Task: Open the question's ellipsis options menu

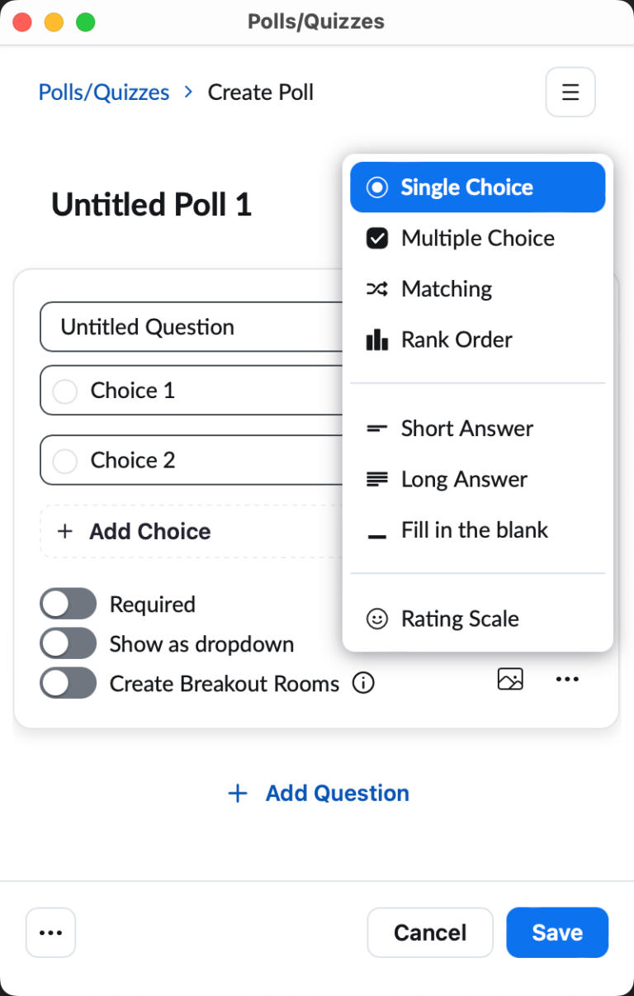Action: [567, 679]
